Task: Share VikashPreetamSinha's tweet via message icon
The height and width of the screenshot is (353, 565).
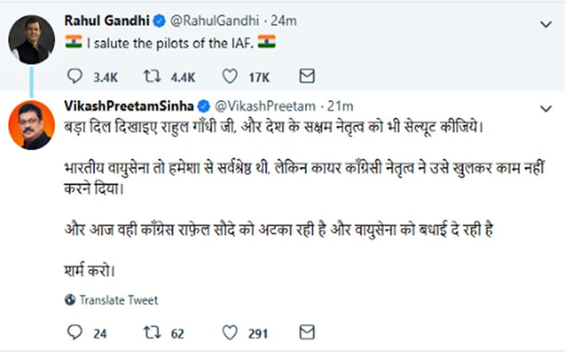Action: 306,332
